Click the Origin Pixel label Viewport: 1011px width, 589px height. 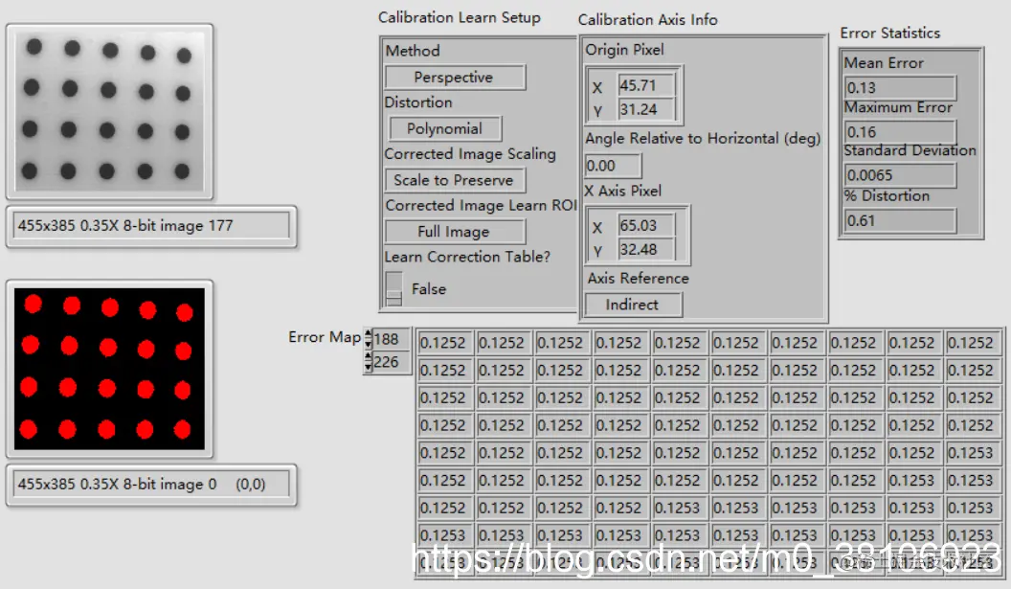point(624,50)
